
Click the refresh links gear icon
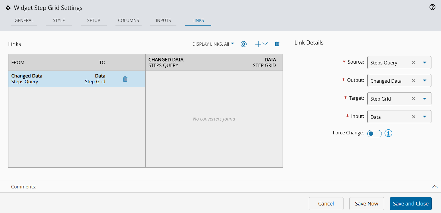[x=244, y=44]
